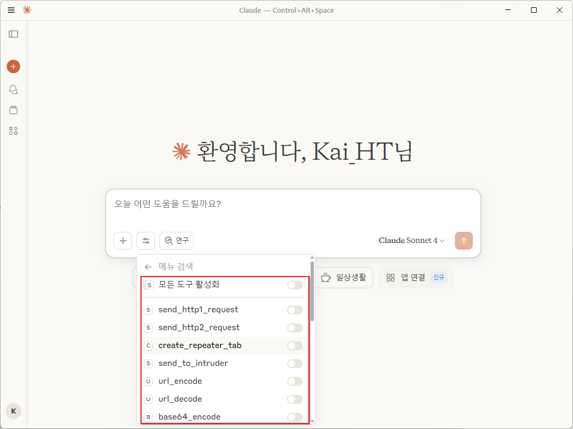
Task: Turn on the base64_encode toggle
Action: click(x=295, y=417)
